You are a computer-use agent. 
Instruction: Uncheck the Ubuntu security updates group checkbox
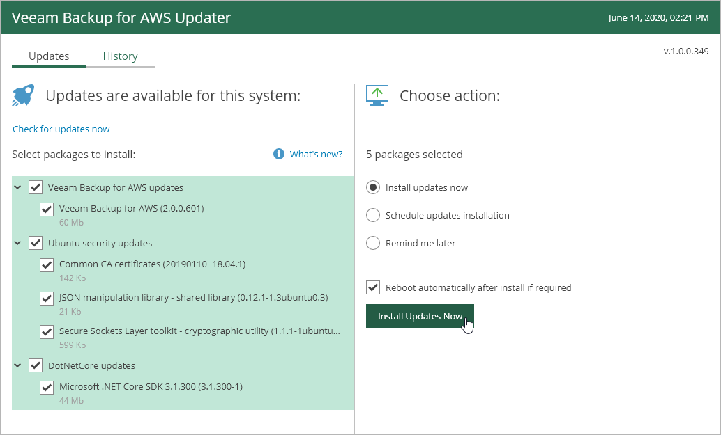[x=36, y=243]
